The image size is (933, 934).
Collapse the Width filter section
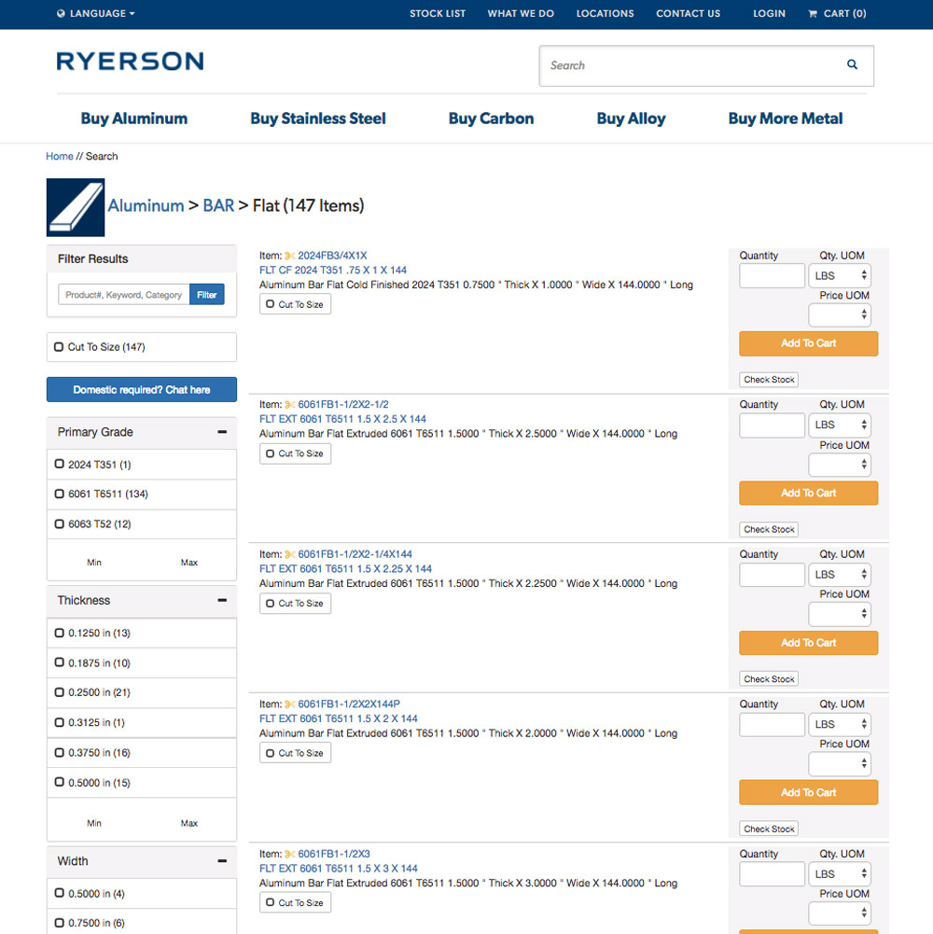[222, 860]
